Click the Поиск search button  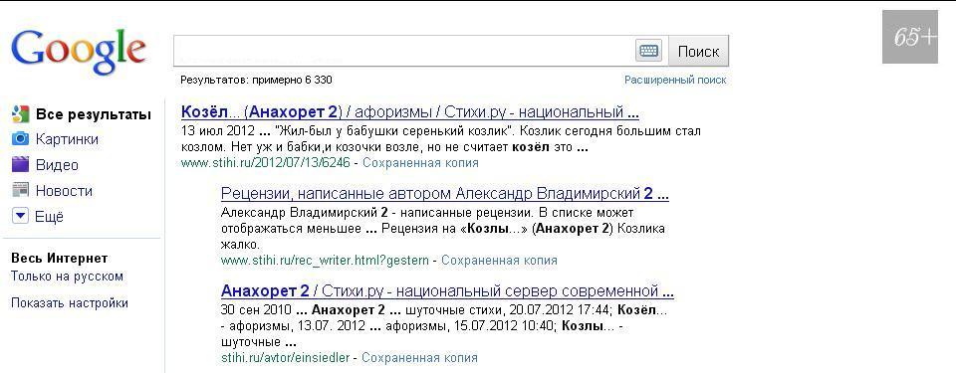(698, 51)
